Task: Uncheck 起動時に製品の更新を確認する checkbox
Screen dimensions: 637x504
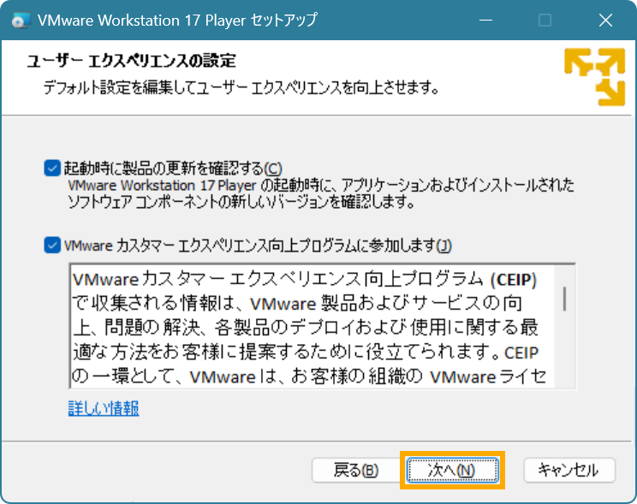Action: (x=52, y=168)
